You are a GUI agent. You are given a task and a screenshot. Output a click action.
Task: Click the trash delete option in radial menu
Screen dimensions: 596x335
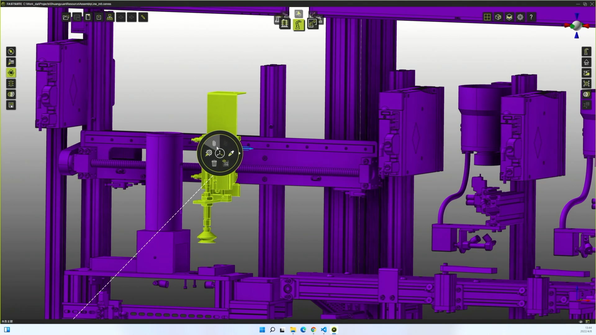tap(214, 163)
